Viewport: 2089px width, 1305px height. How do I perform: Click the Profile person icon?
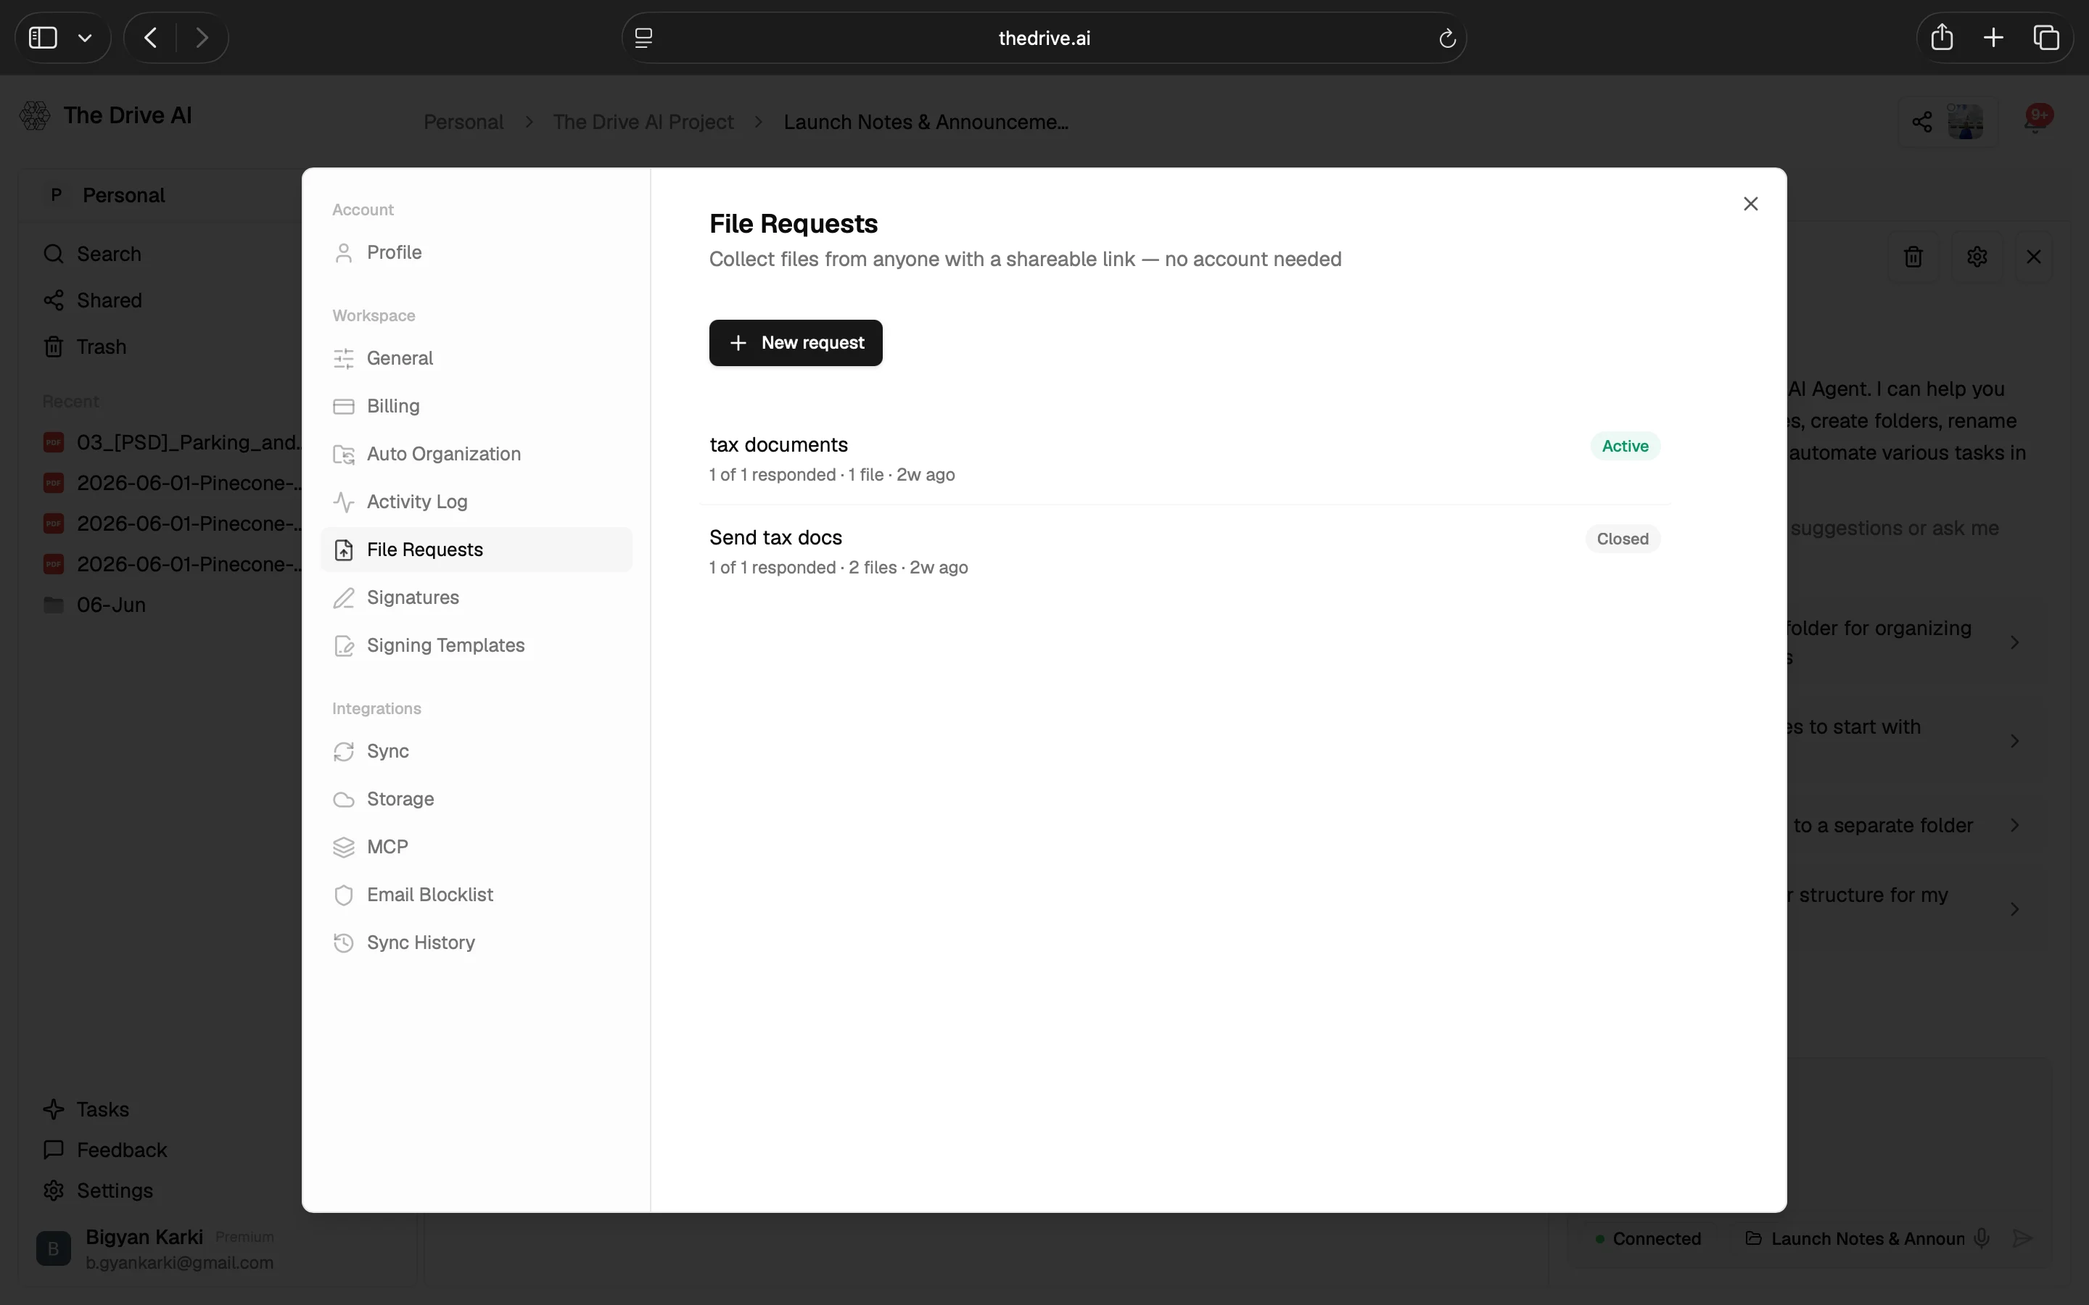coord(344,253)
